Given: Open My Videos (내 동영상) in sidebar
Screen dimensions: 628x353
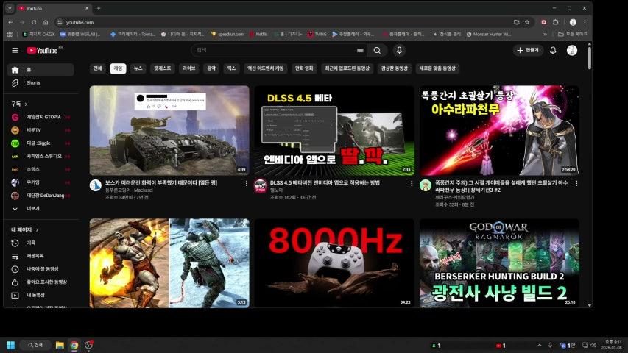Looking at the screenshot, I should tap(40, 296).
